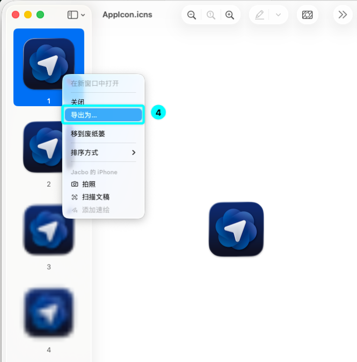The height and width of the screenshot is (362, 357).
Task: Click the yellow minimize window button
Action: [x=28, y=15]
